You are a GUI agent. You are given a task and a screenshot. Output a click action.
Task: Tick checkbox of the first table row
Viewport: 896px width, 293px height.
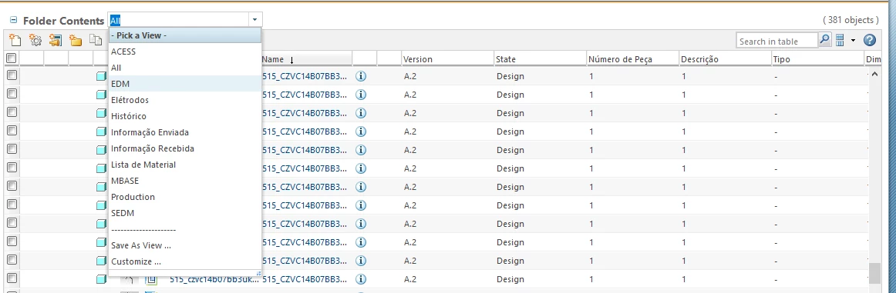[12, 75]
